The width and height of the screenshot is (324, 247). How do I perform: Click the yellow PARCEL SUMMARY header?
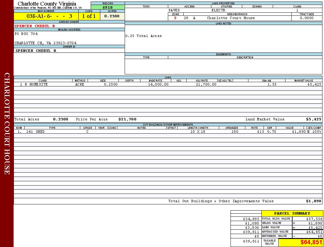(x=292, y=213)
